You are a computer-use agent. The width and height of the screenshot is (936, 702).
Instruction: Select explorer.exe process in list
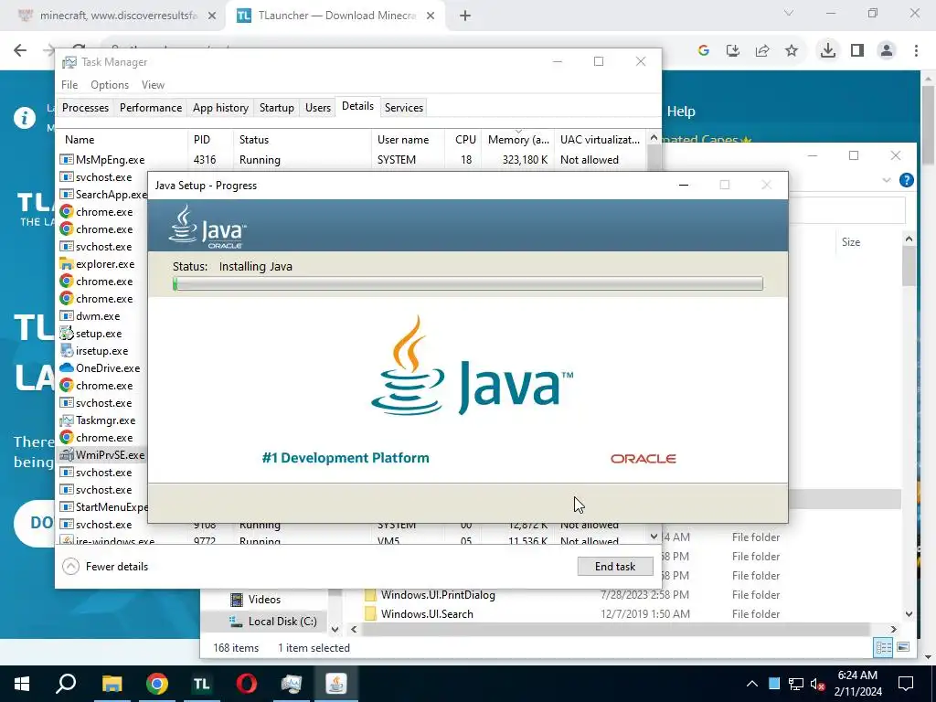[102, 264]
